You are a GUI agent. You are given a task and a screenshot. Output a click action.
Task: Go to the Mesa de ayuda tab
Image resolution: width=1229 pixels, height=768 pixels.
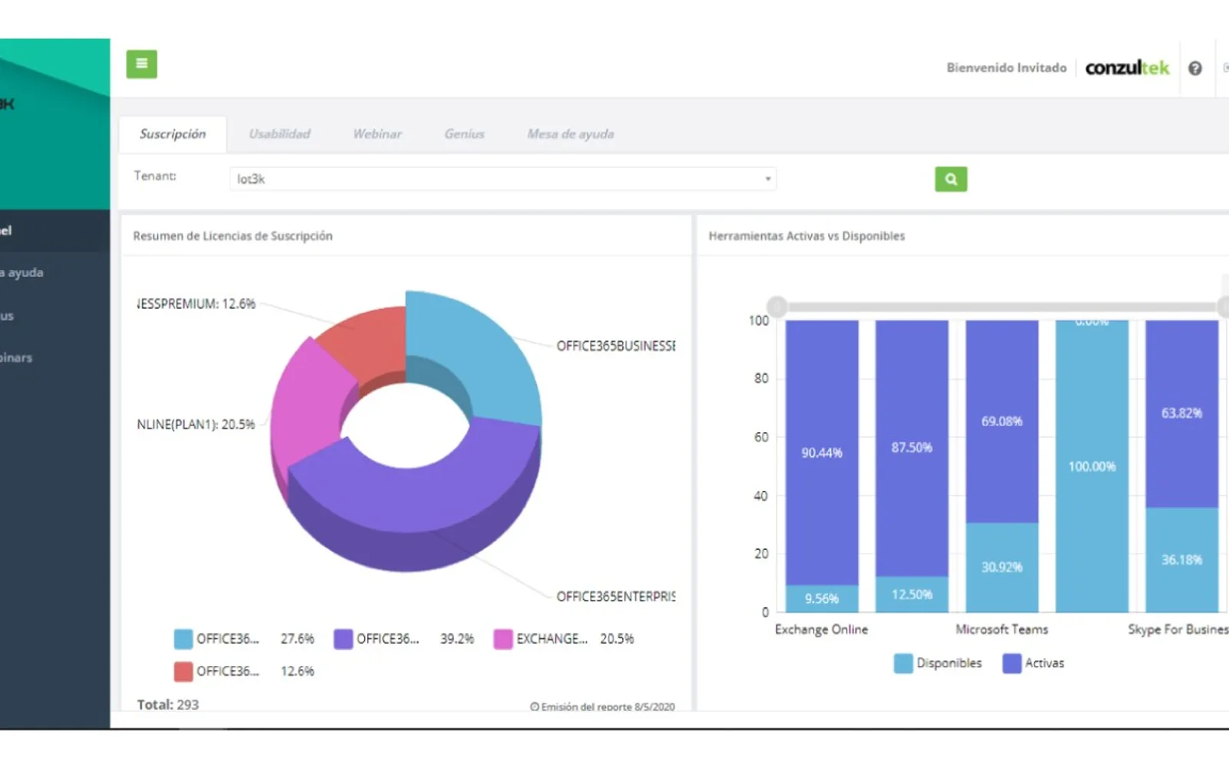571,134
